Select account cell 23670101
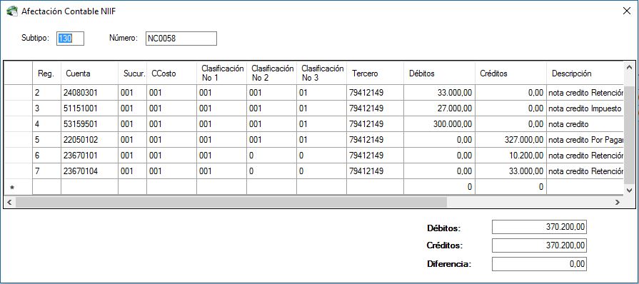This screenshot has height=284, width=639. pyautogui.click(x=89, y=156)
